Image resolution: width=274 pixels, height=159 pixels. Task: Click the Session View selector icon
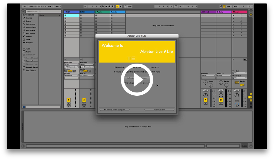251,15
